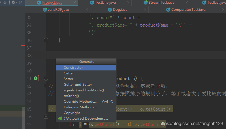Screen dimensions: 226x129
Task: Click the project panel settings gear icon
Action: [13, 2]
